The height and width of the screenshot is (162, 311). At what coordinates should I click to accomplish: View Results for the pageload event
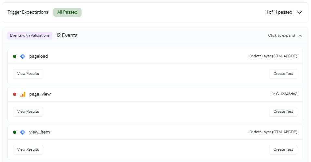[28, 74]
